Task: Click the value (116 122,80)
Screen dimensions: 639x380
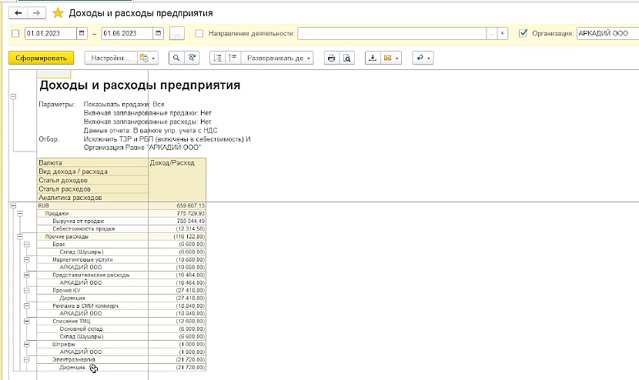Action: 189,237
